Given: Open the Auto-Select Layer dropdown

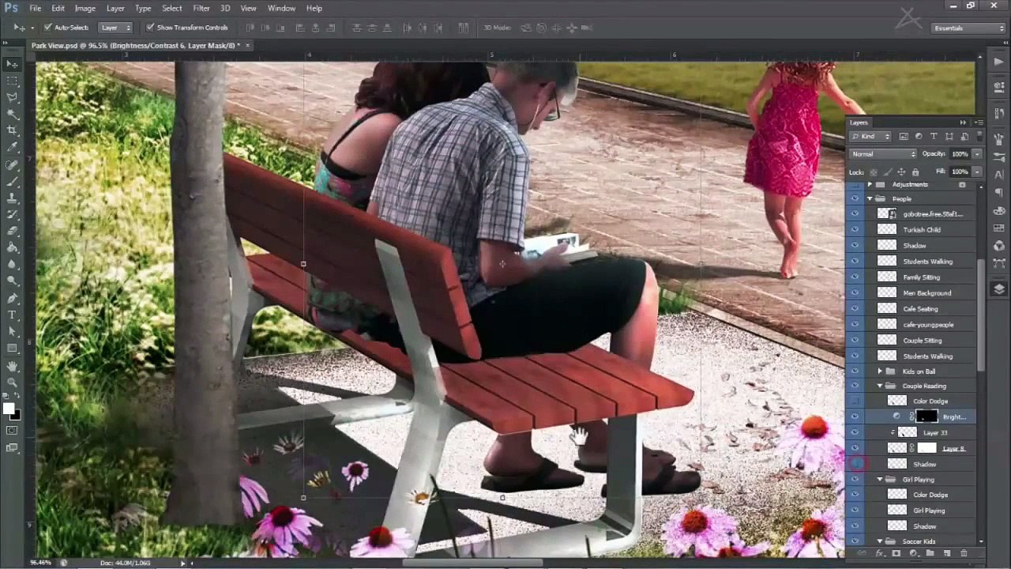Looking at the screenshot, I should 115,28.
